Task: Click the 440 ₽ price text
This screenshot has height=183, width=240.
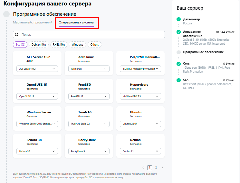Action: tap(30, 61)
